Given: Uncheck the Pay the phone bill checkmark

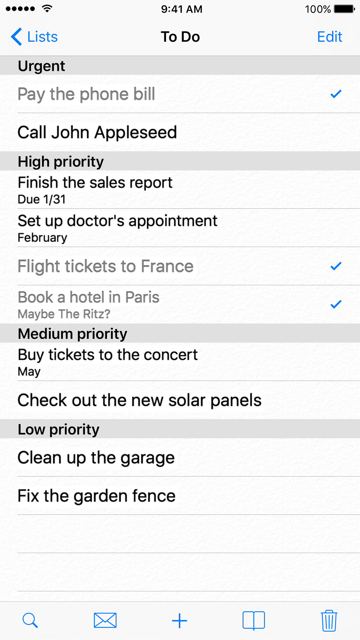Looking at the screenshot, I should click(x=336, y=94).
